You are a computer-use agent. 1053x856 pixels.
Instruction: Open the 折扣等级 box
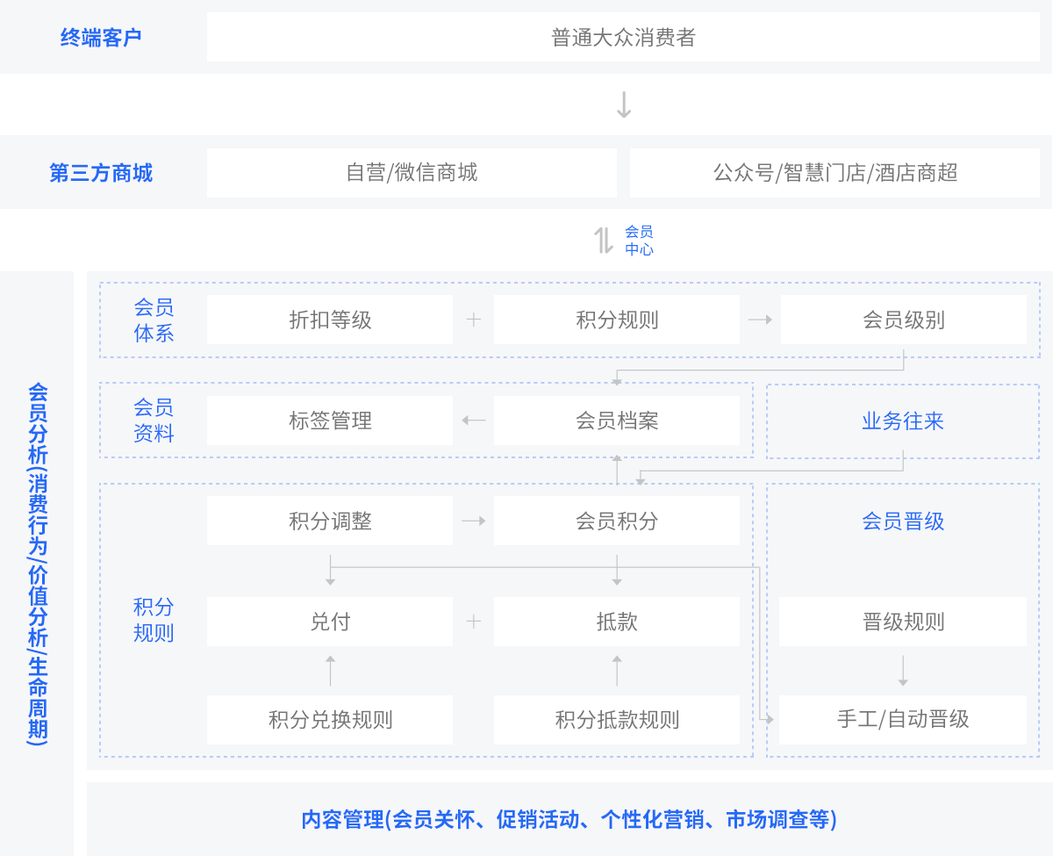pyautogui.click(x=330, y=320)
